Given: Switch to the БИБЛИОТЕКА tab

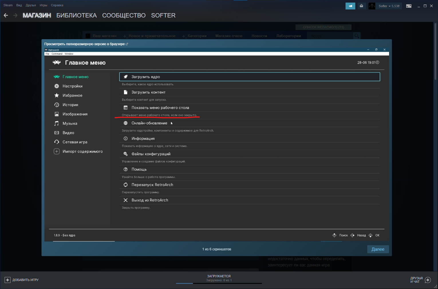Looking at the screenshot, I should [x=76, y=15].
